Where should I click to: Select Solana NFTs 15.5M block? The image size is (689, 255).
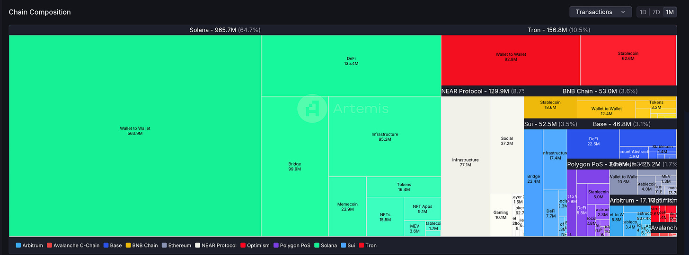[385, 217]
